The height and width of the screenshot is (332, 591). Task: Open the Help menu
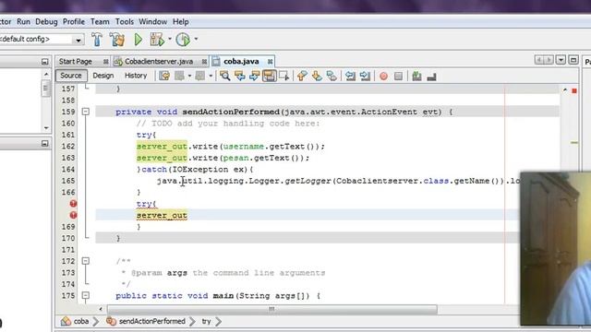coord(181,22)
